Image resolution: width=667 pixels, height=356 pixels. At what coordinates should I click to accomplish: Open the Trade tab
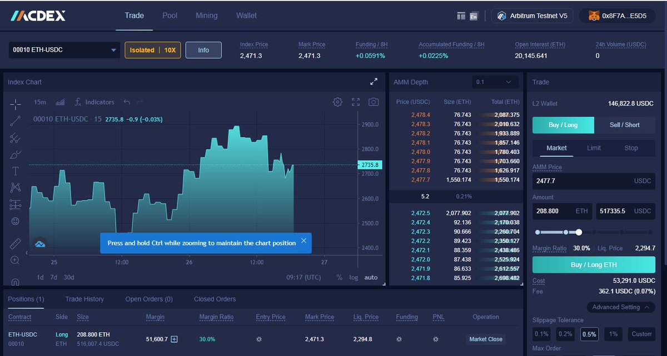(135, 16)
